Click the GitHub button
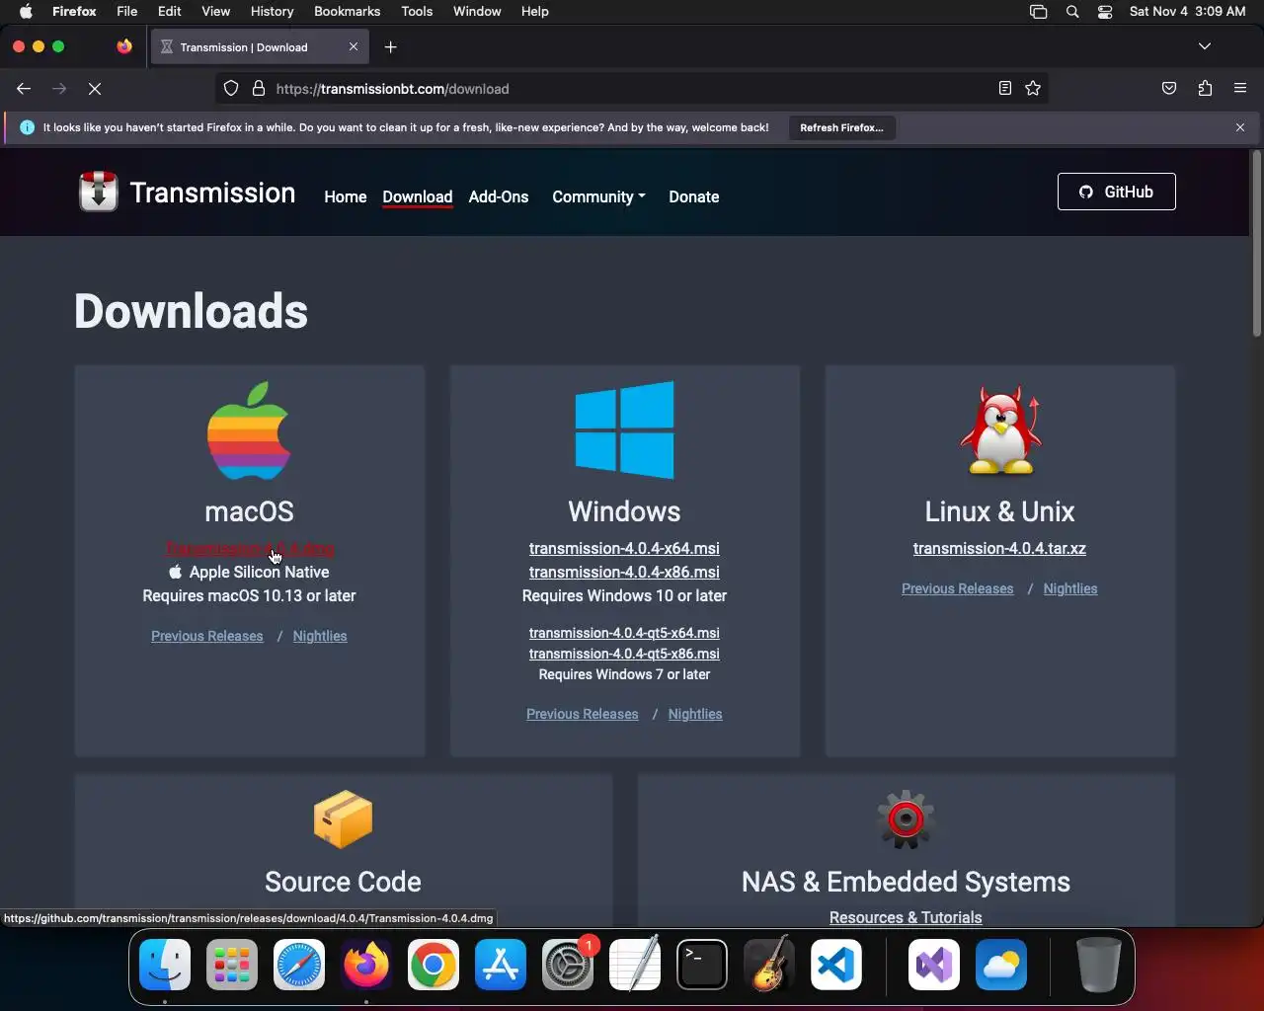The image size is (1264, 1011). 1117,192
